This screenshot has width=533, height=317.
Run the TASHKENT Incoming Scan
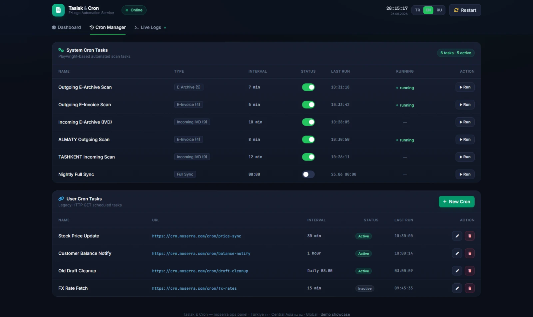tap(465, 157)
